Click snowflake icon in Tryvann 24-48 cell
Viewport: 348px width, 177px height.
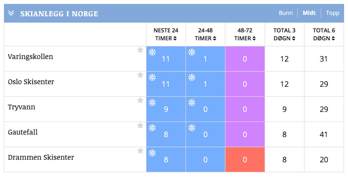[192, 103]
